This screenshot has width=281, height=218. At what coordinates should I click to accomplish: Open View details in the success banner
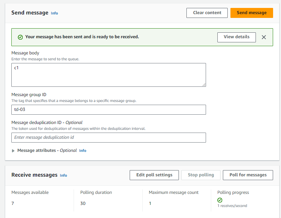coord(236,37)
